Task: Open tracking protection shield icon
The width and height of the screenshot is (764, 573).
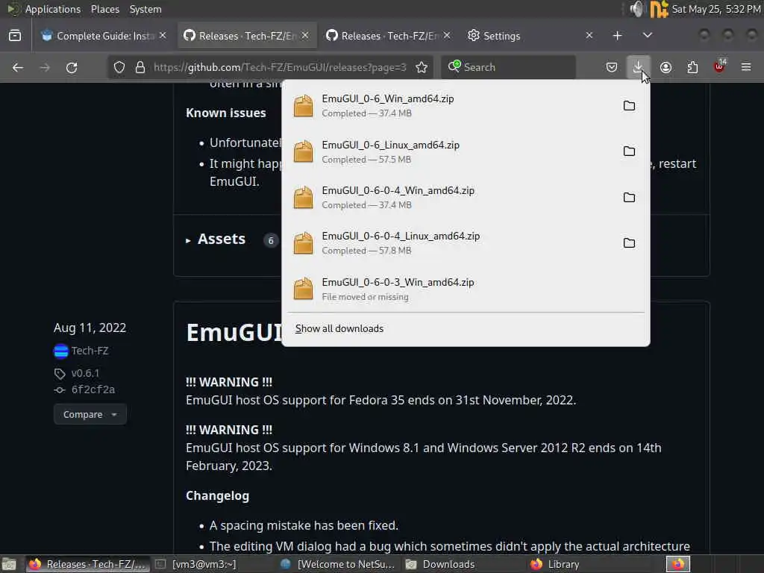Action: (119, 67)
